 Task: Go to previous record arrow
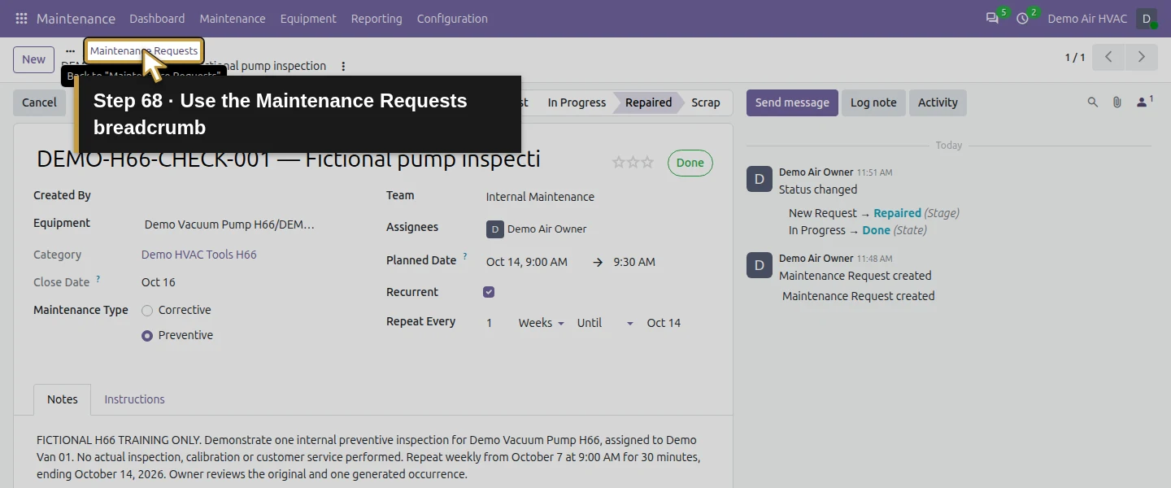click(1108, 57)
